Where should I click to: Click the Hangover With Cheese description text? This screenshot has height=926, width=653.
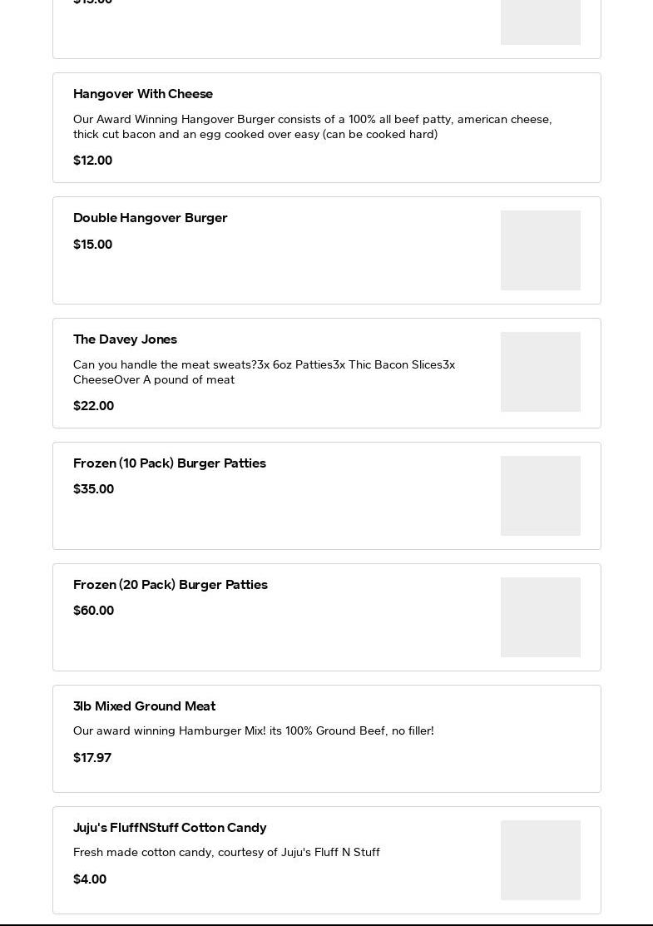312,126
